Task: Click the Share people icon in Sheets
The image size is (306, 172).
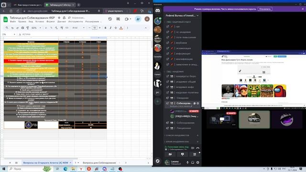Action: (x=138, y=19)
